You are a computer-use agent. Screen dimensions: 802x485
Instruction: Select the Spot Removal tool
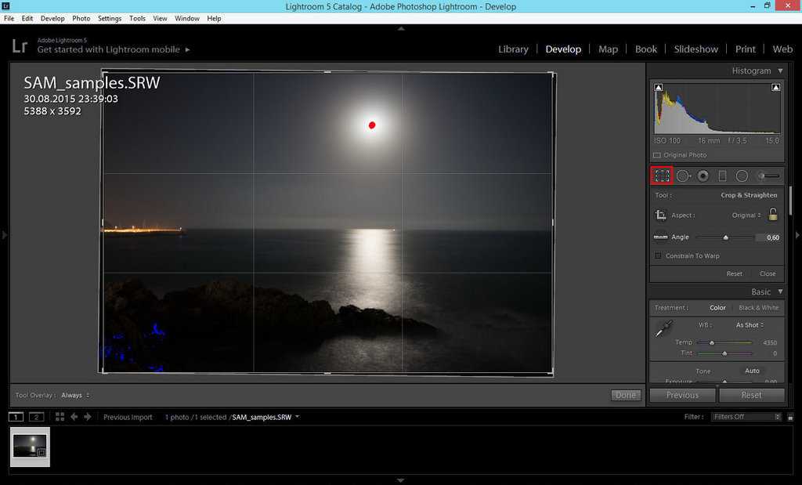pyautogui.click(x=683, y=176)
